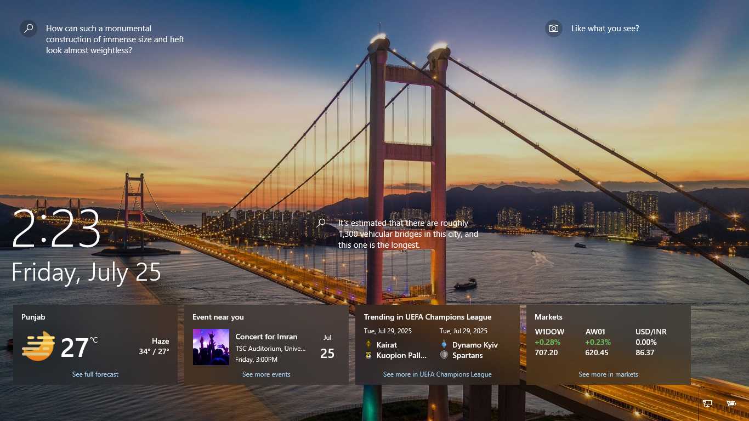Open See more in UEFA Champions League
The height and width of the screenshot is (421, 749).
coord(438,374)
